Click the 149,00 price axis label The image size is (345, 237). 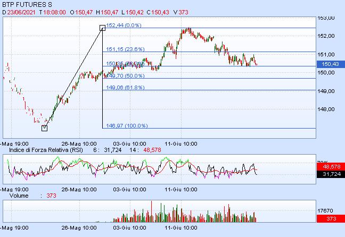[326, 91]
